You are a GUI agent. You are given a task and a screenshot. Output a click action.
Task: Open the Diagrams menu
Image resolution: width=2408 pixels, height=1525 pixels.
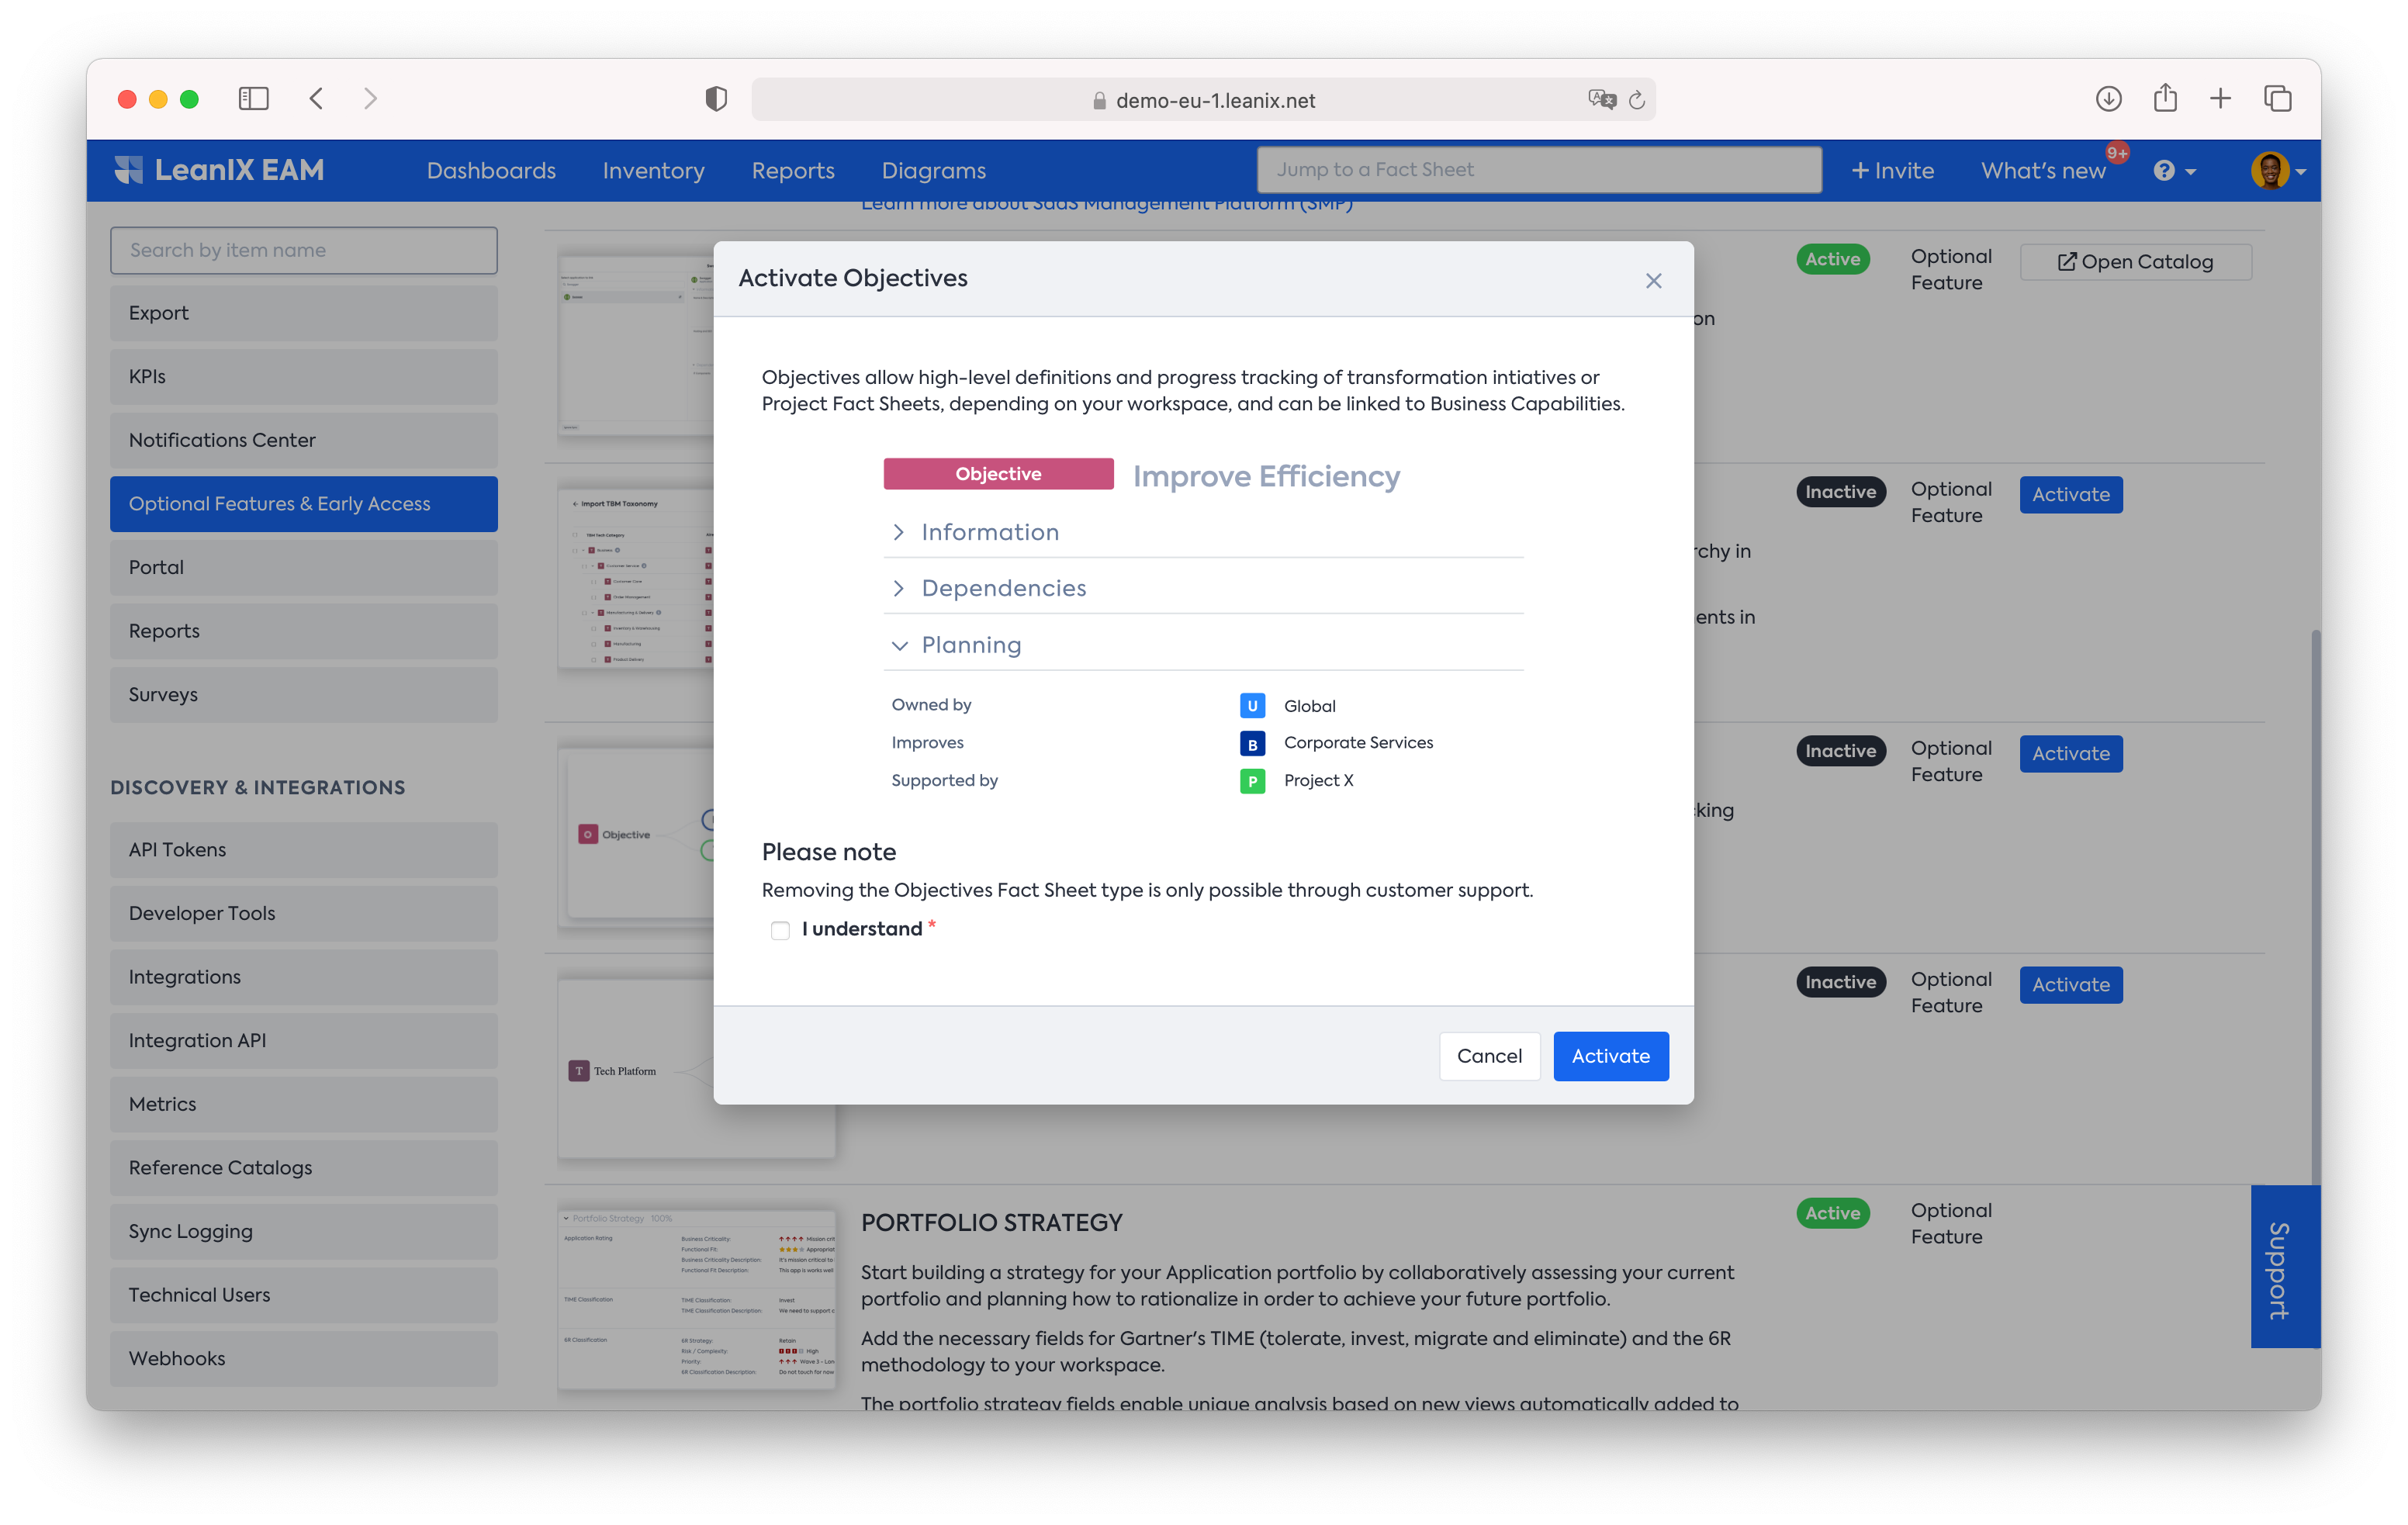coord(933,170)
